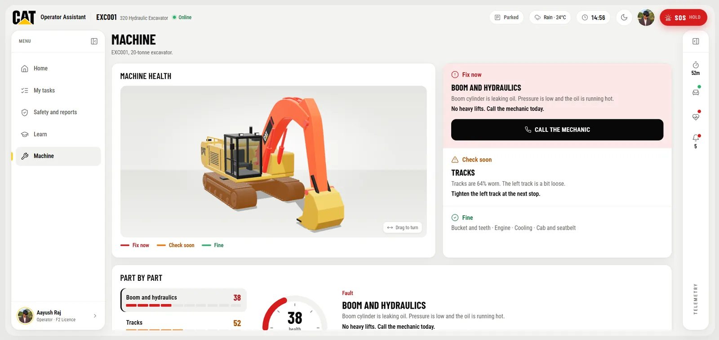
Task: Click the Fix now legend entry
Action: pyautogui.click(x=135, y=245)
